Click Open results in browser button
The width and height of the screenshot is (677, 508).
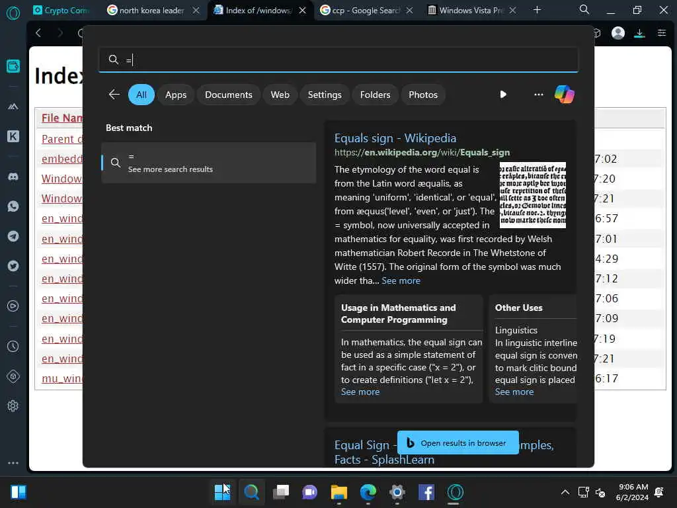tap(458, 443)
